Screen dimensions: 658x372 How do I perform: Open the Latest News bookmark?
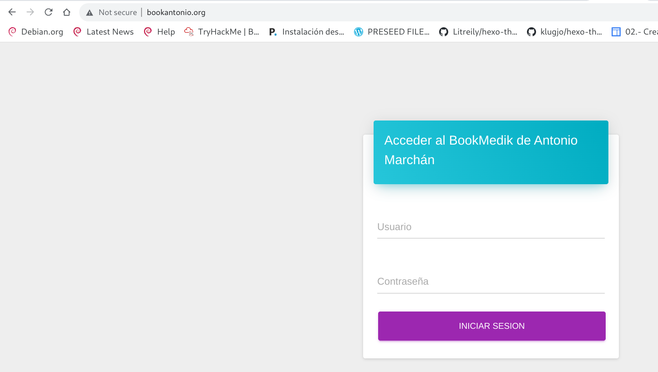pyautogui.click(x=104, y=32)
